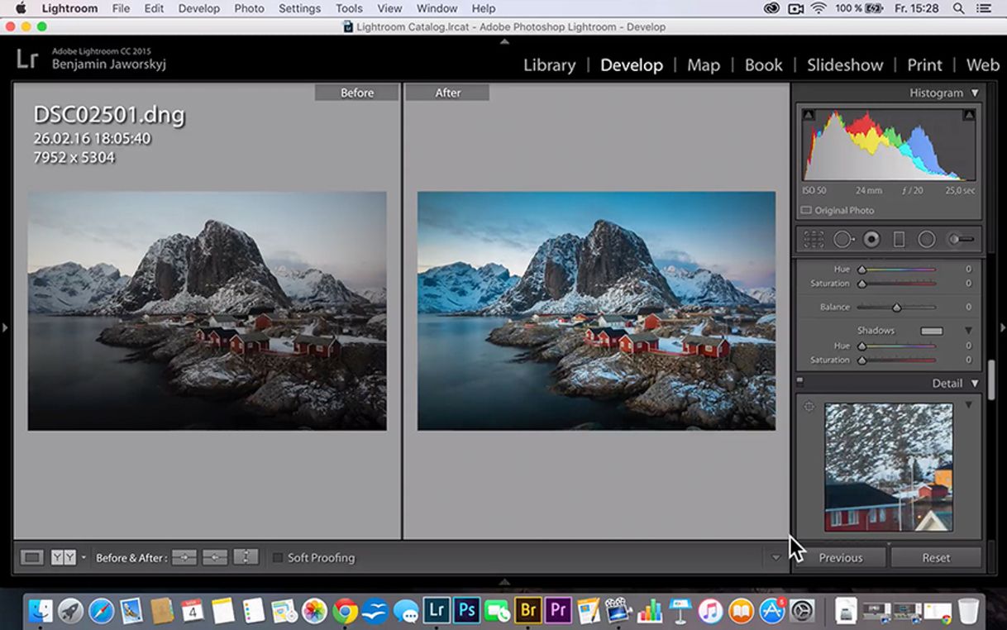Select the Radial Filter tool
1007x630 pixels.
coord(927,239)
